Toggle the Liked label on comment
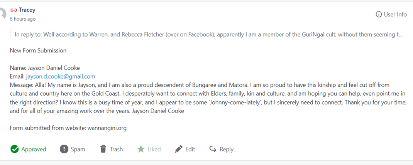413x165 pixels. coord(154,149)
